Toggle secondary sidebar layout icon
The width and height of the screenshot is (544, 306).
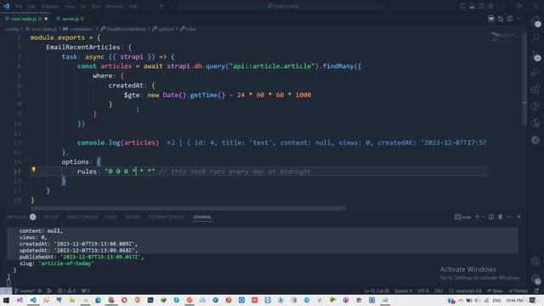481,6
